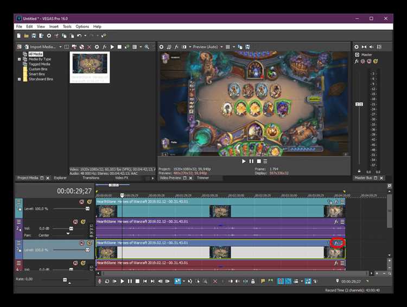Open project properties gear in main toolbar
Screen dimensions: 407x307
[x=49, y=36]
